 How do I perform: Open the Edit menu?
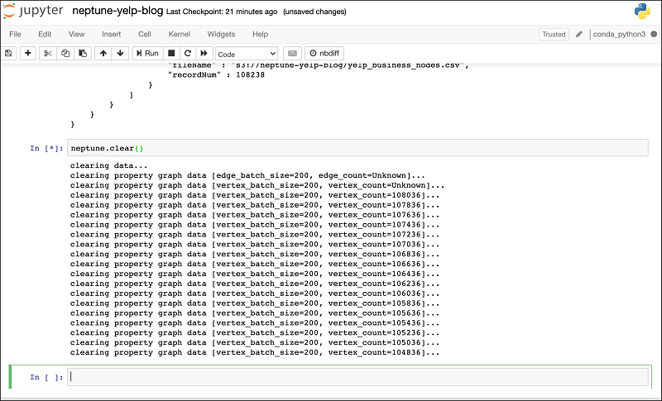(x=45, y=34)
